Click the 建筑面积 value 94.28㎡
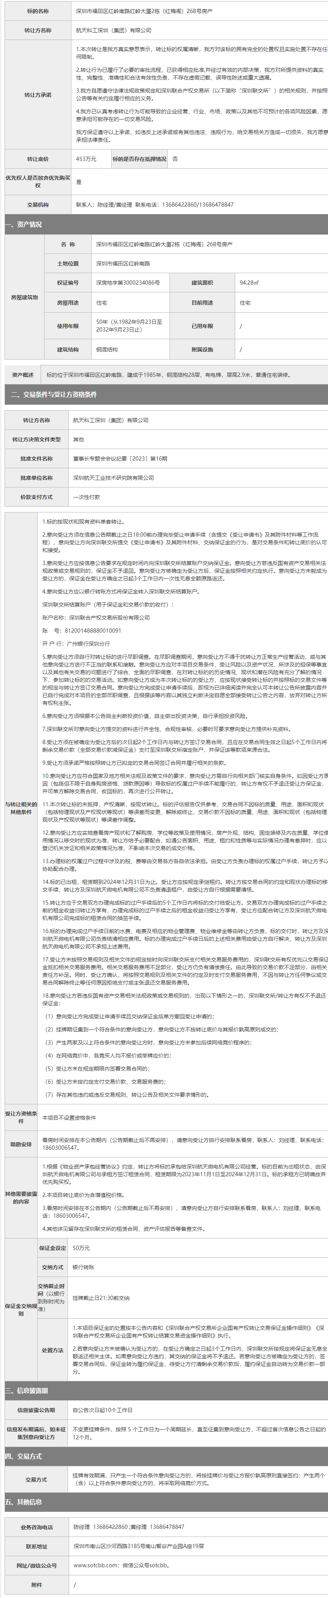 click(x=249, y=283)
